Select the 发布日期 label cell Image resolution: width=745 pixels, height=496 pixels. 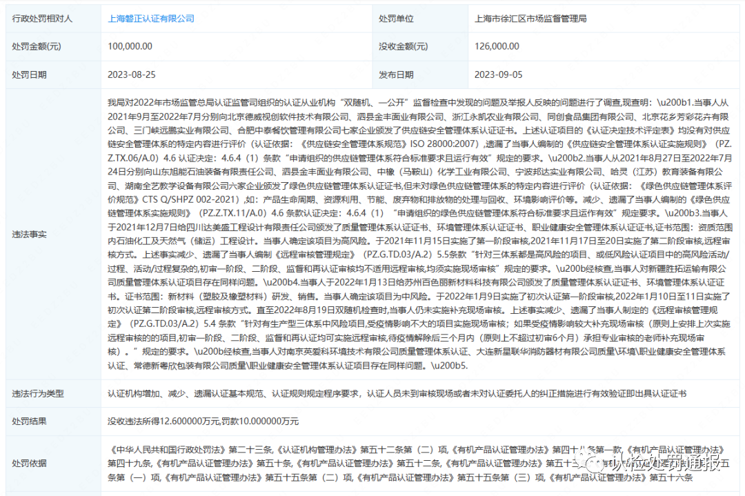tap(396, 75)
